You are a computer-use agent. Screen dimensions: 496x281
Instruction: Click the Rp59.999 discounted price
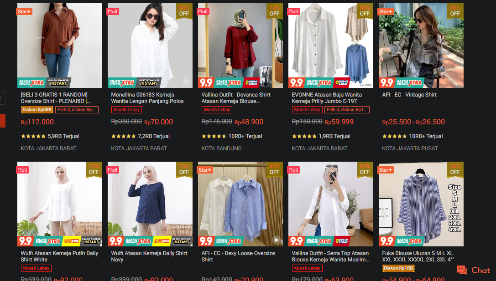tap(339, 122)
